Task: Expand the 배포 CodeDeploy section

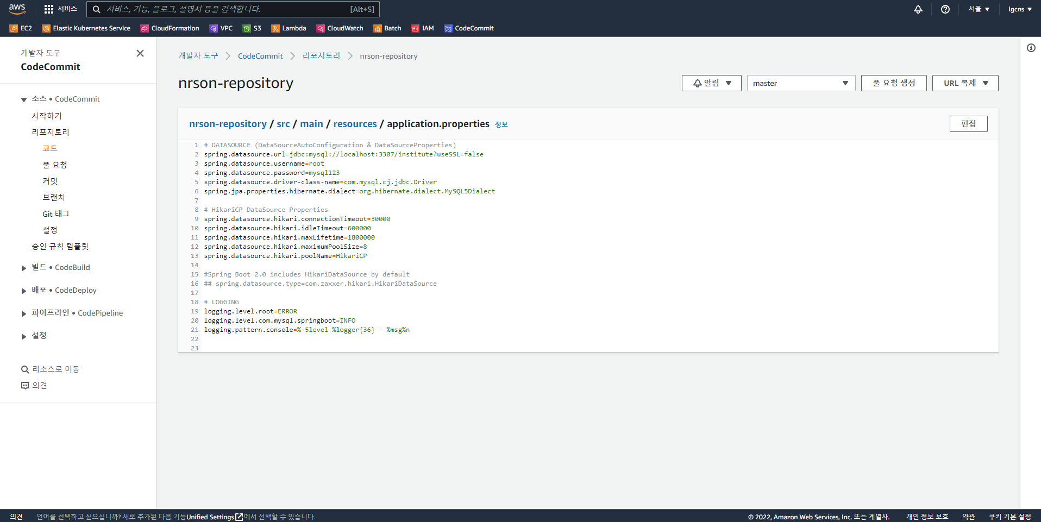Action: click(24, 291)
